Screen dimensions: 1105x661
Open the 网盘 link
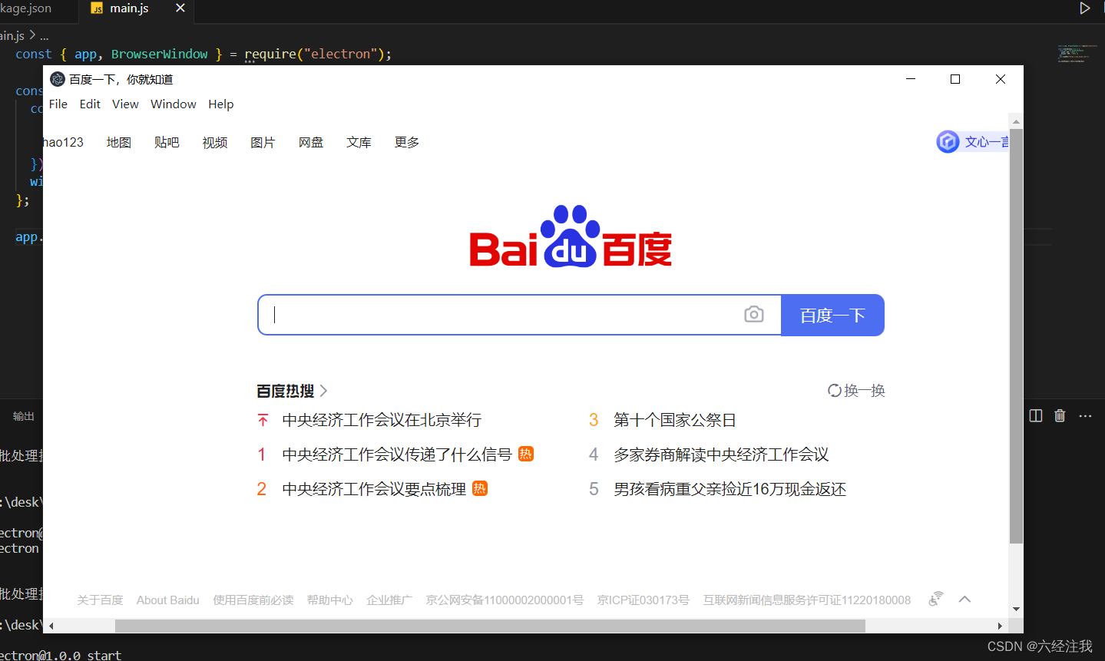(x=311, y=142)
